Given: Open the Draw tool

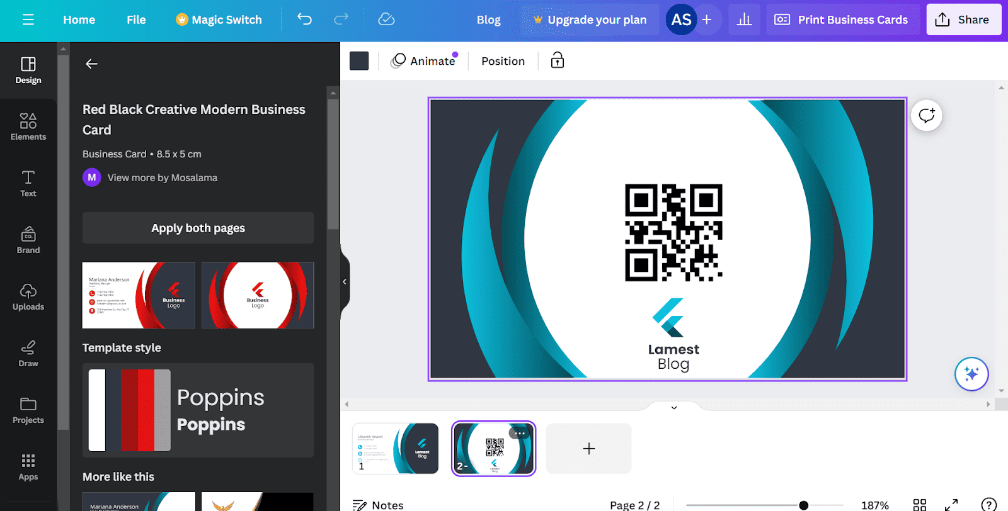Looking at the screenshot, I should tap(28, 353).
